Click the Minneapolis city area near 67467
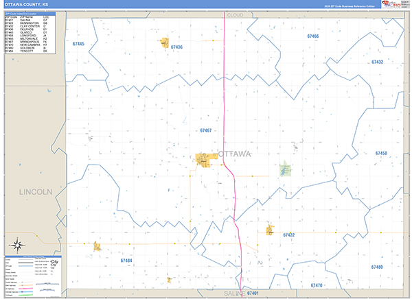Screen dimensions: 412x299 pos(206,160)
